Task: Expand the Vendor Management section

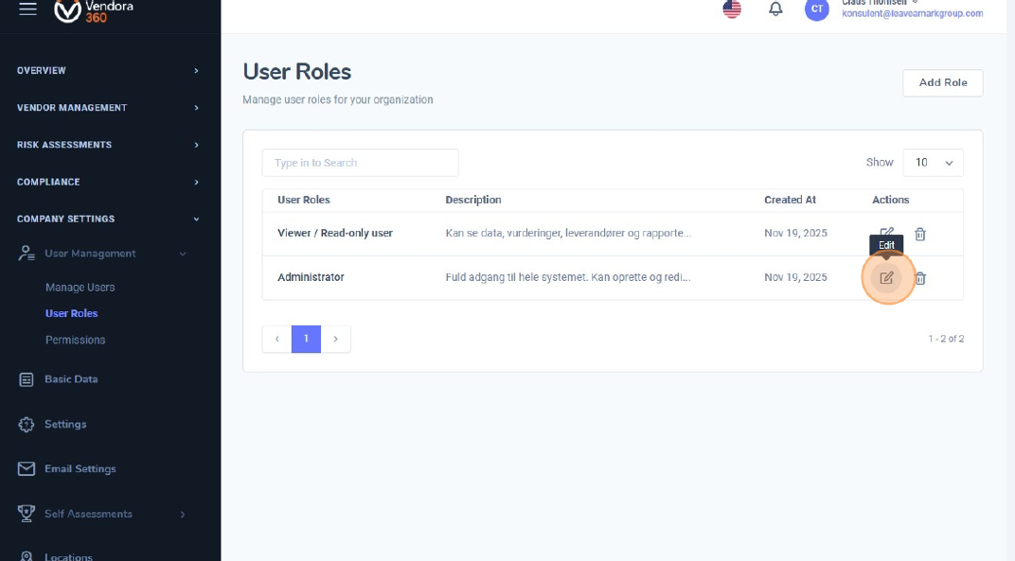Action: point(108,108)
